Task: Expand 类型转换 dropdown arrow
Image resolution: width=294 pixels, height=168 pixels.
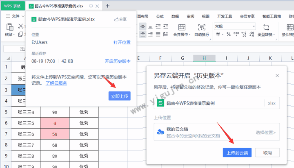Action: (x=274, y=35)
